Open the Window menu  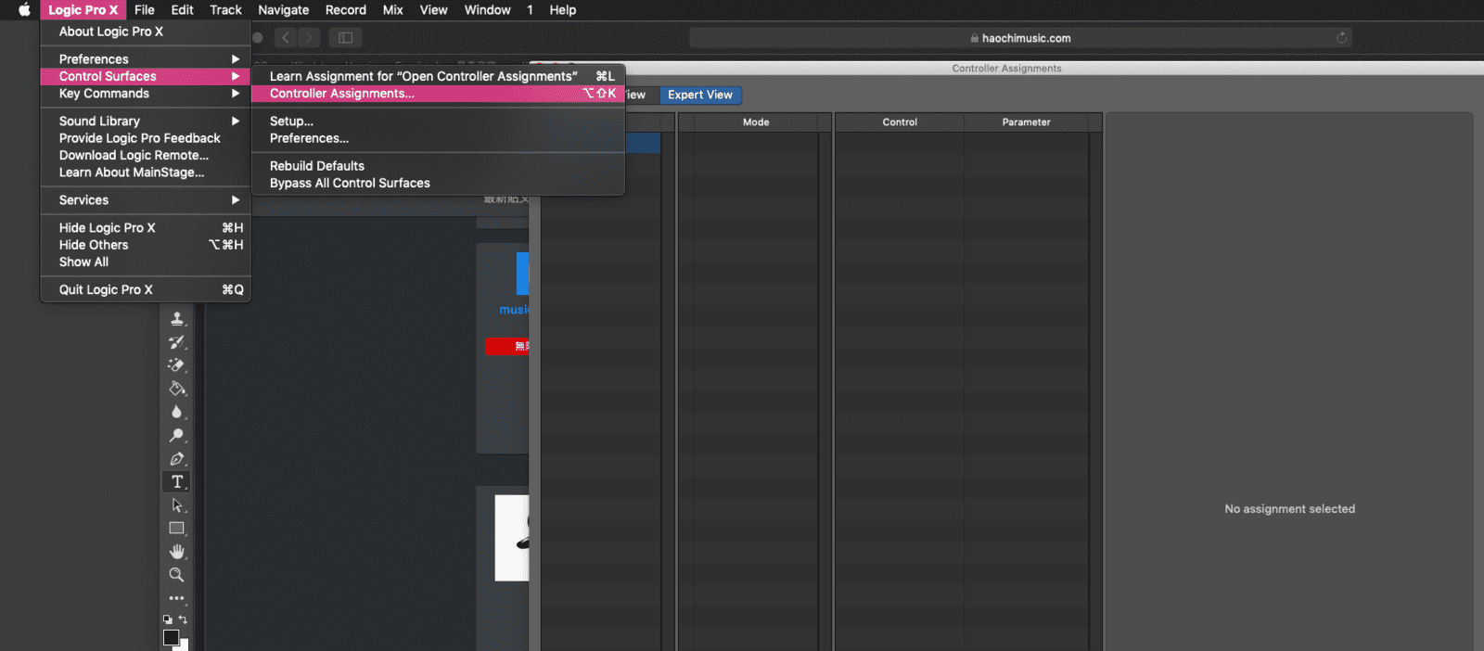tap(487, 10)
